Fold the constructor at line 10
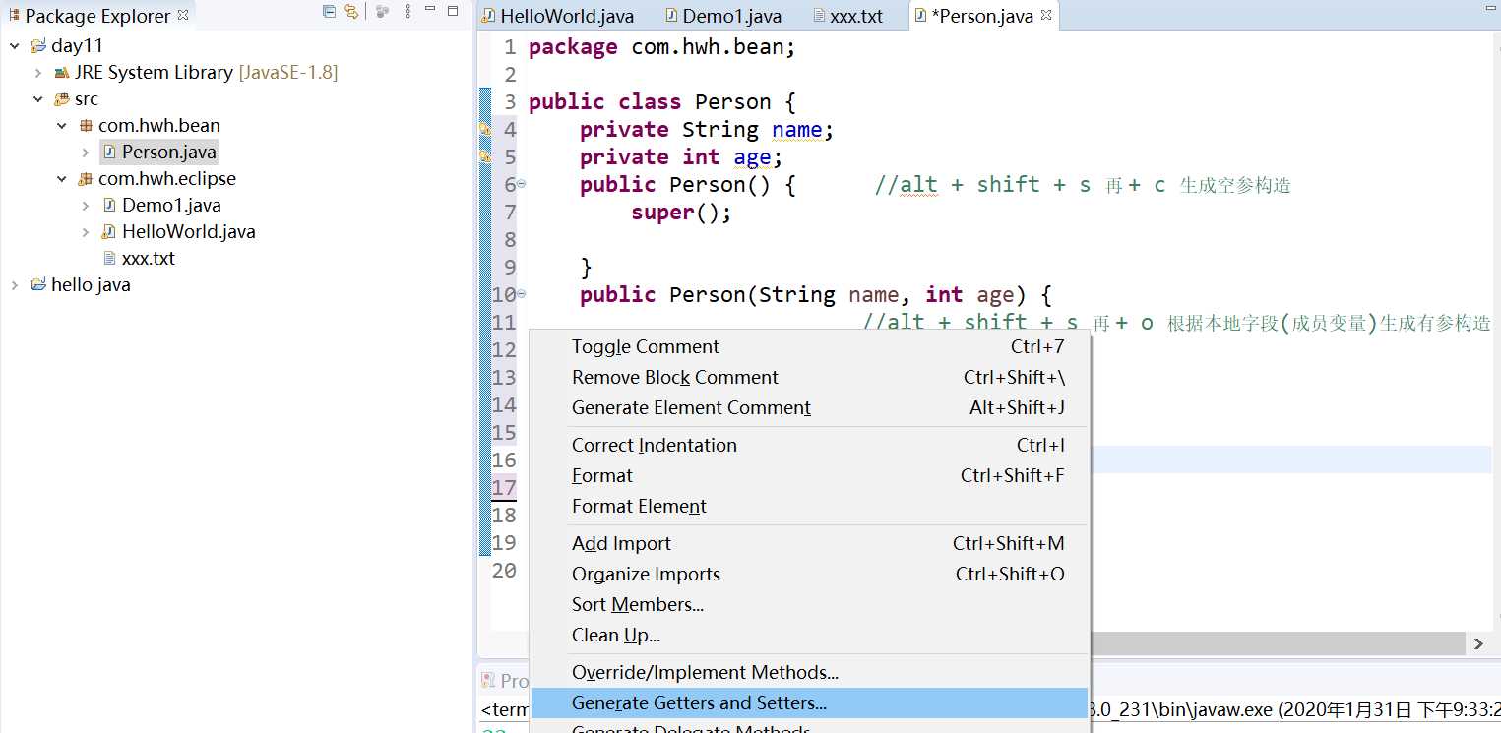 click(522, 294)
